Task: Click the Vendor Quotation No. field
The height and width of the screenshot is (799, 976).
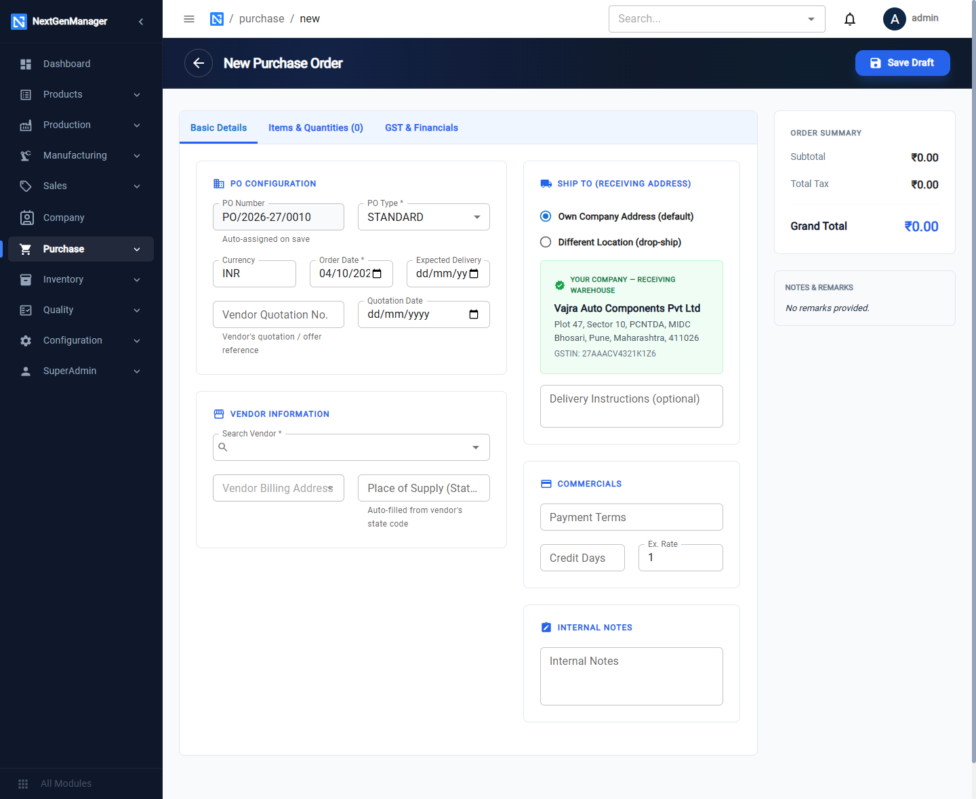Action: pyautogui.click(x=279, y=314)
